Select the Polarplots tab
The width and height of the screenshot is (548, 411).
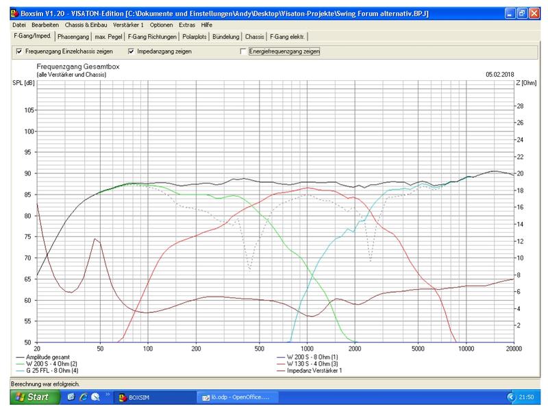pyautogui.click(x=195, y=36)
